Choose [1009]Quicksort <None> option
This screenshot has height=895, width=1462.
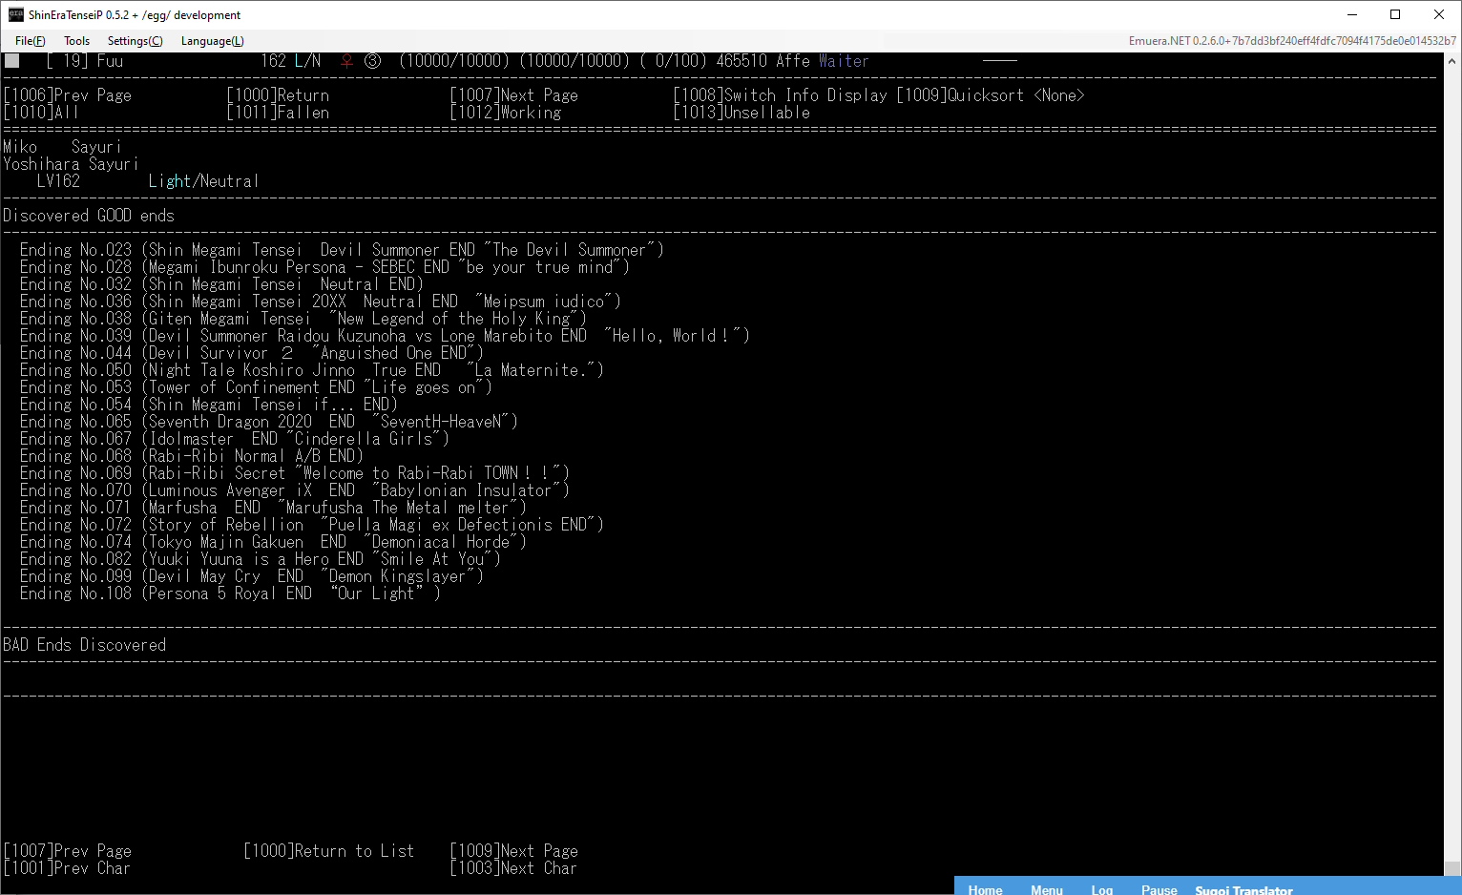991,95
